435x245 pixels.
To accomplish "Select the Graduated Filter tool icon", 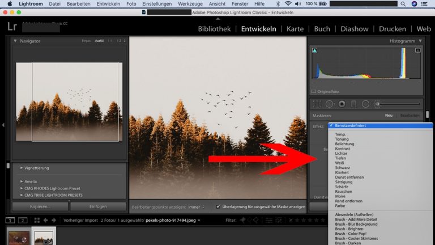I will coord(353,104).
